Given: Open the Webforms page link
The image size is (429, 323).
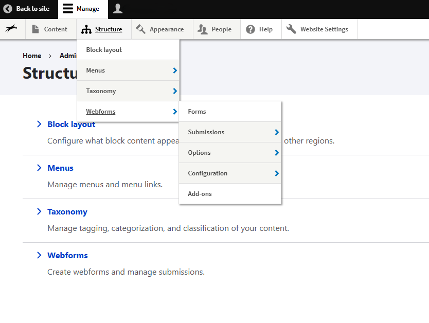Looking at the screenshot, I should tap(67, 256).
